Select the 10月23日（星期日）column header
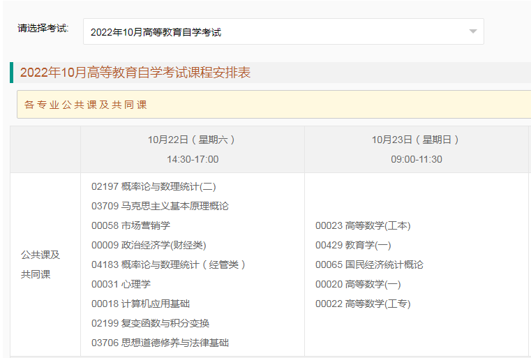531x358 pixels. pos(416,140)
